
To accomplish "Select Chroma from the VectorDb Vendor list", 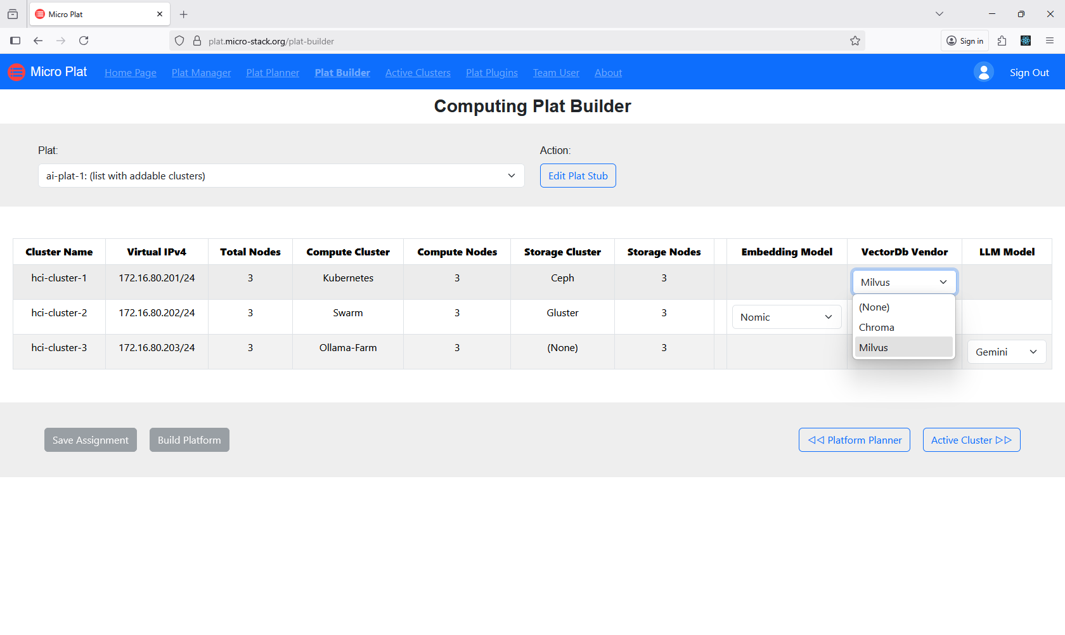I will 876,327.
